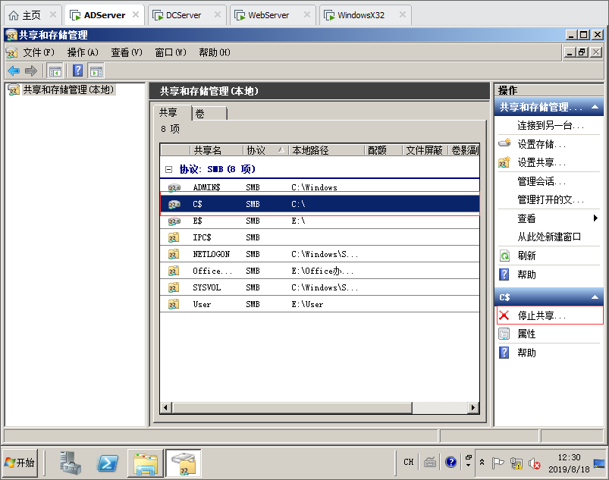
Task: Launch PowerShell from the taskbar
Action: [108, 463]
